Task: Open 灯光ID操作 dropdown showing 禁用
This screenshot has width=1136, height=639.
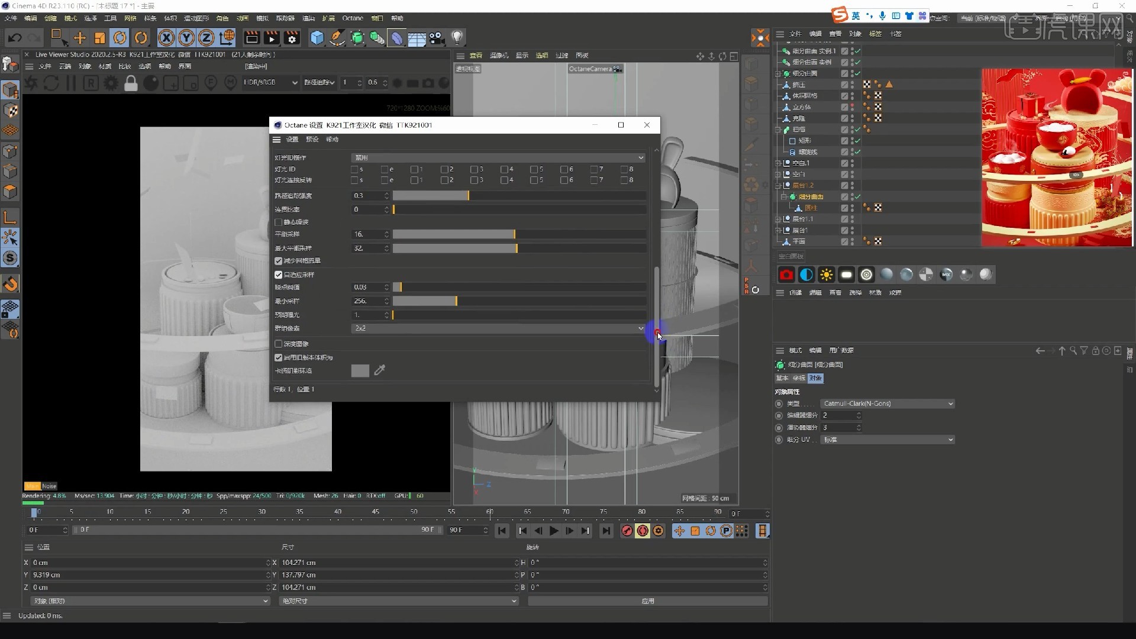Action: (x=498, y=157)
